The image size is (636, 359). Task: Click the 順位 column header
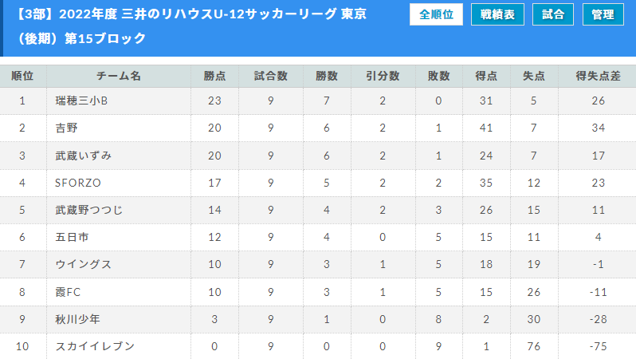[22, 76]
